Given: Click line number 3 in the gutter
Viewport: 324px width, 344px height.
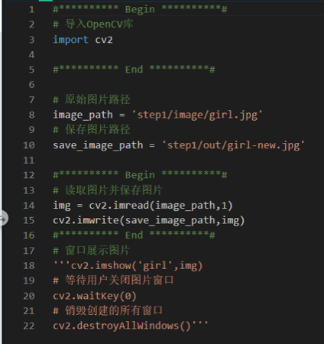Looking at the screenshot, I should [x=31, y=40].
